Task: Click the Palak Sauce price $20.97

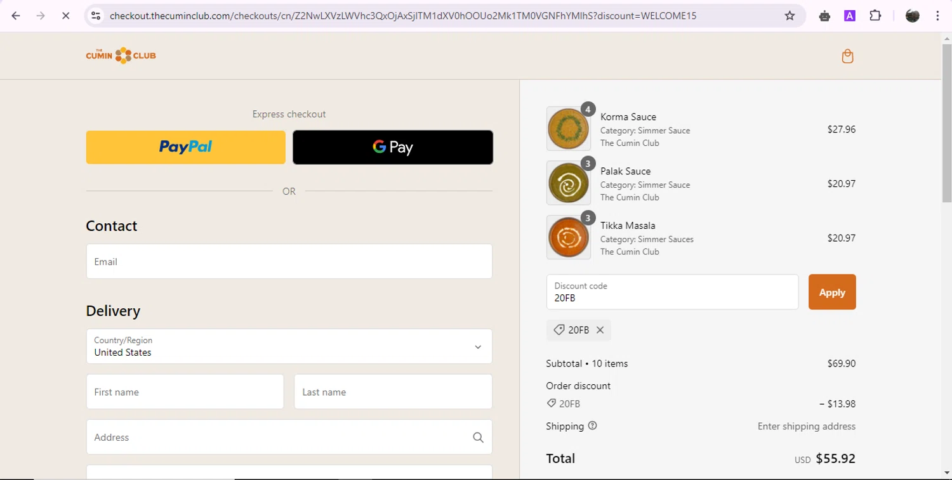Action: (842, 184)
